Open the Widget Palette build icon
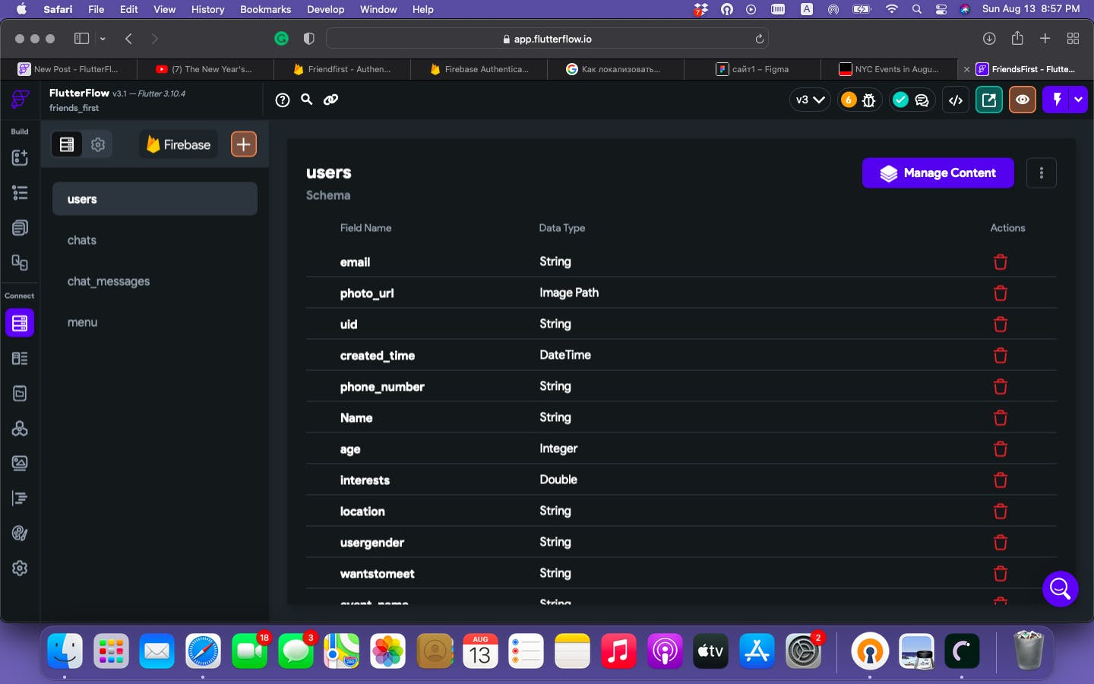1094x684 pixels. (20, 157)
